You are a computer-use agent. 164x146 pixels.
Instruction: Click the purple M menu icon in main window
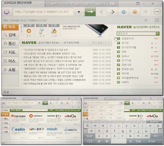point(7,12)
